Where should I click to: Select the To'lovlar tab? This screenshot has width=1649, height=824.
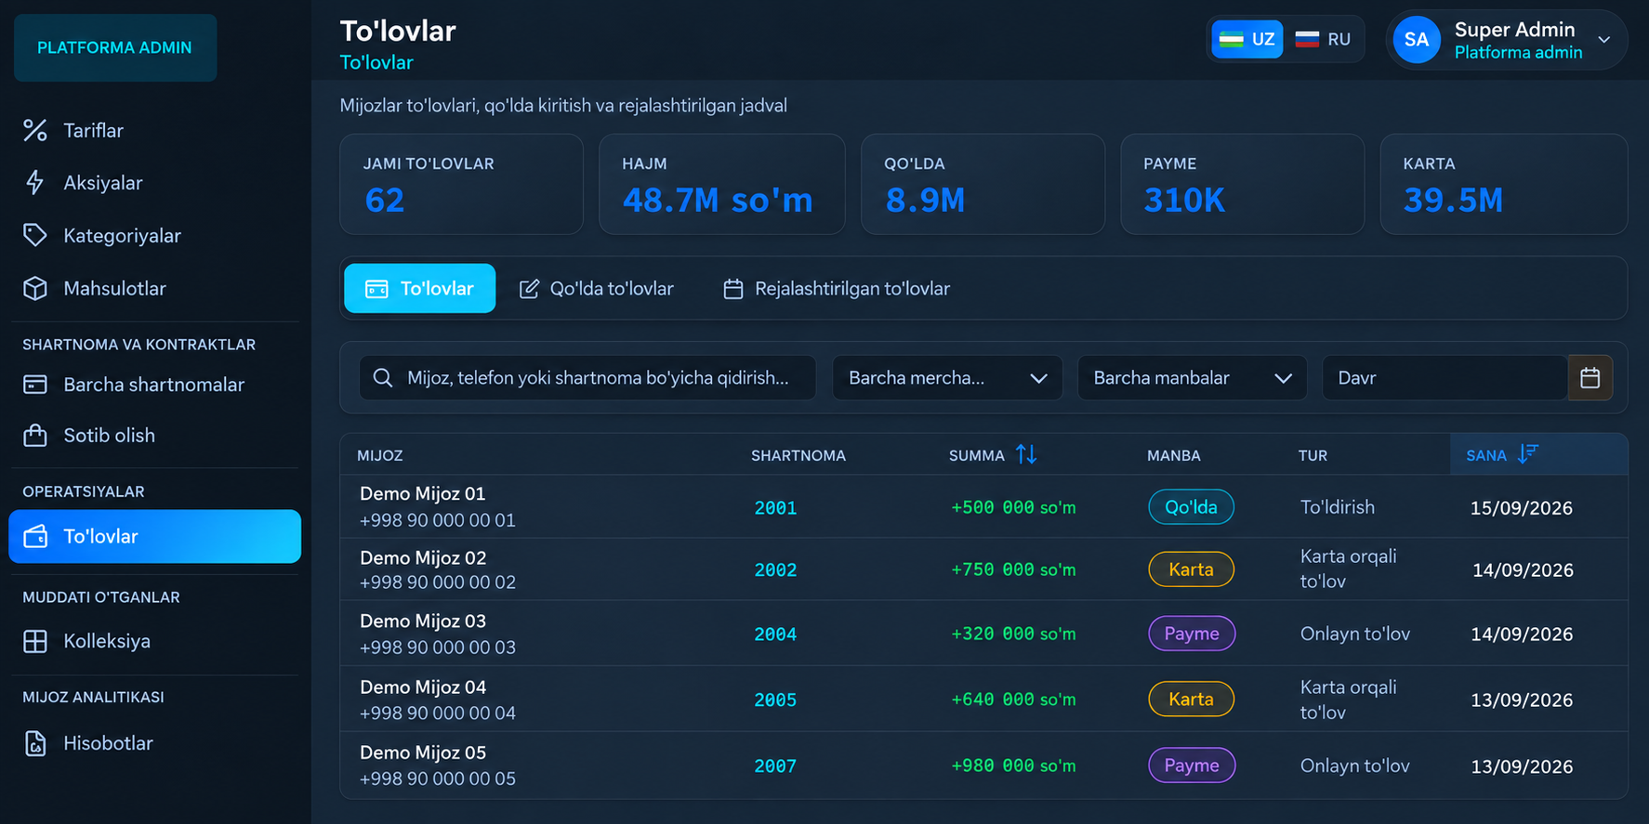point(420,289)
